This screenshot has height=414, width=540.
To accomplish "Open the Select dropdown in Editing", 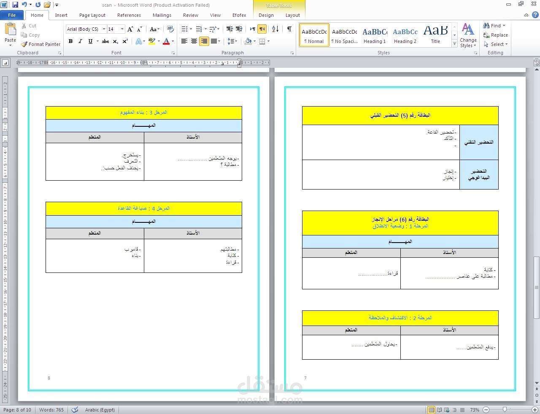I will pos(496,44).
